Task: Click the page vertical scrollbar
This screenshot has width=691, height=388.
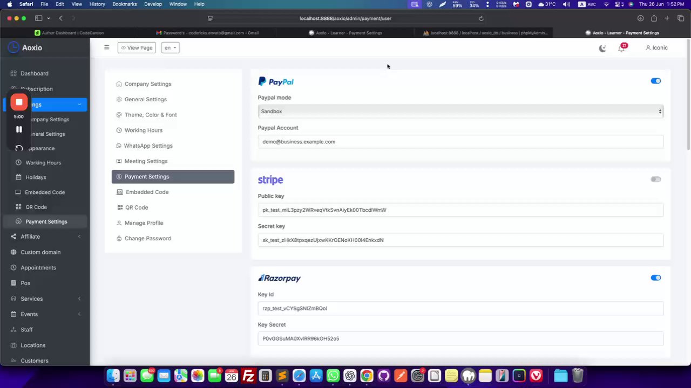Action: [x=688, y=95]
